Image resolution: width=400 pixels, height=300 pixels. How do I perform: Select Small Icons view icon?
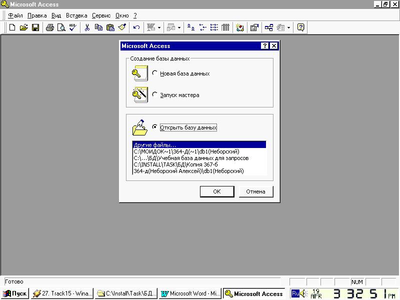pyautogui.click(x=202, y=27)
